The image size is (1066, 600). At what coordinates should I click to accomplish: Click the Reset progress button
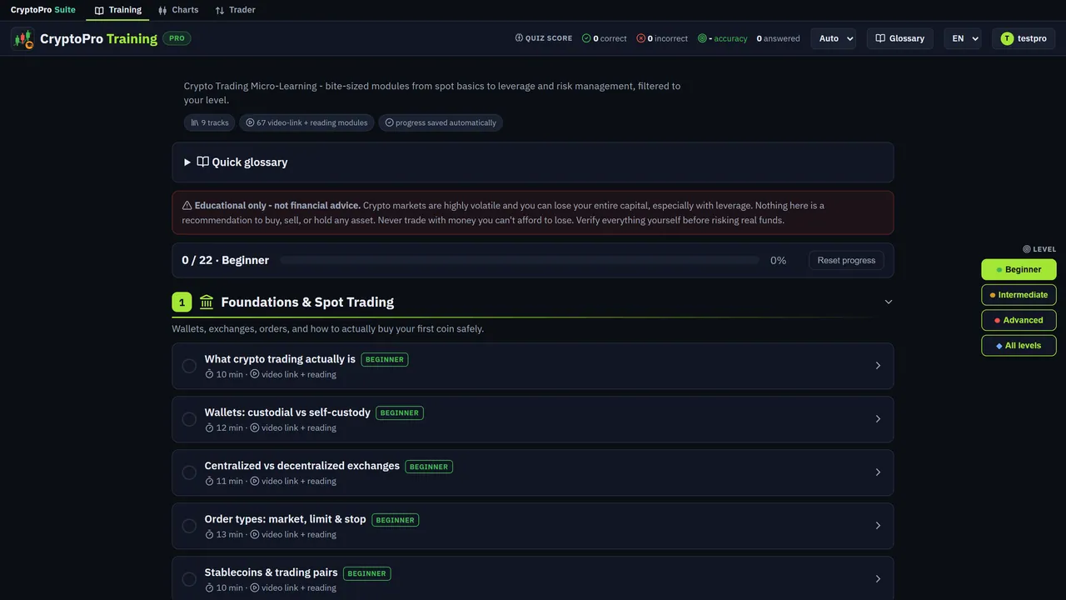[x=846, y=260]
